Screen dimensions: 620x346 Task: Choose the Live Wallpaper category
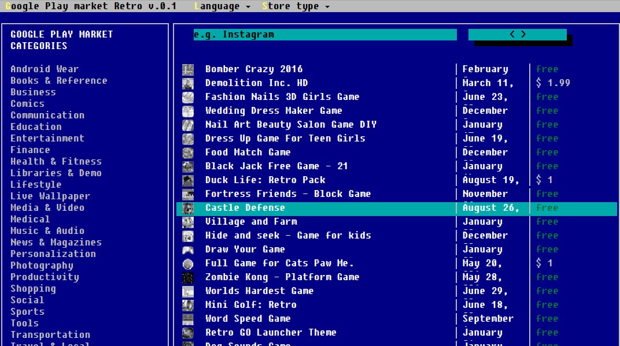coord(50,196)
